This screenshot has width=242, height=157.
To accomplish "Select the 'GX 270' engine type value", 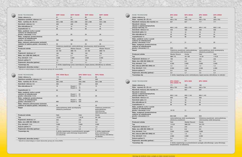I will (x=202, y=124).
